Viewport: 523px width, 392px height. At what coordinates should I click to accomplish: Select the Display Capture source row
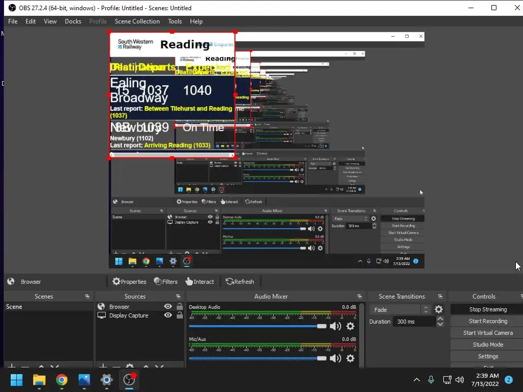click(x=140, y=315)
